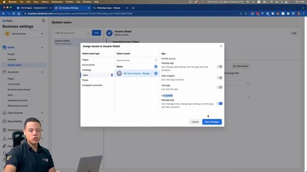Click Usuario Global profile icon
The height and width of the screenshot is (172, 307).
click(109, 33)
